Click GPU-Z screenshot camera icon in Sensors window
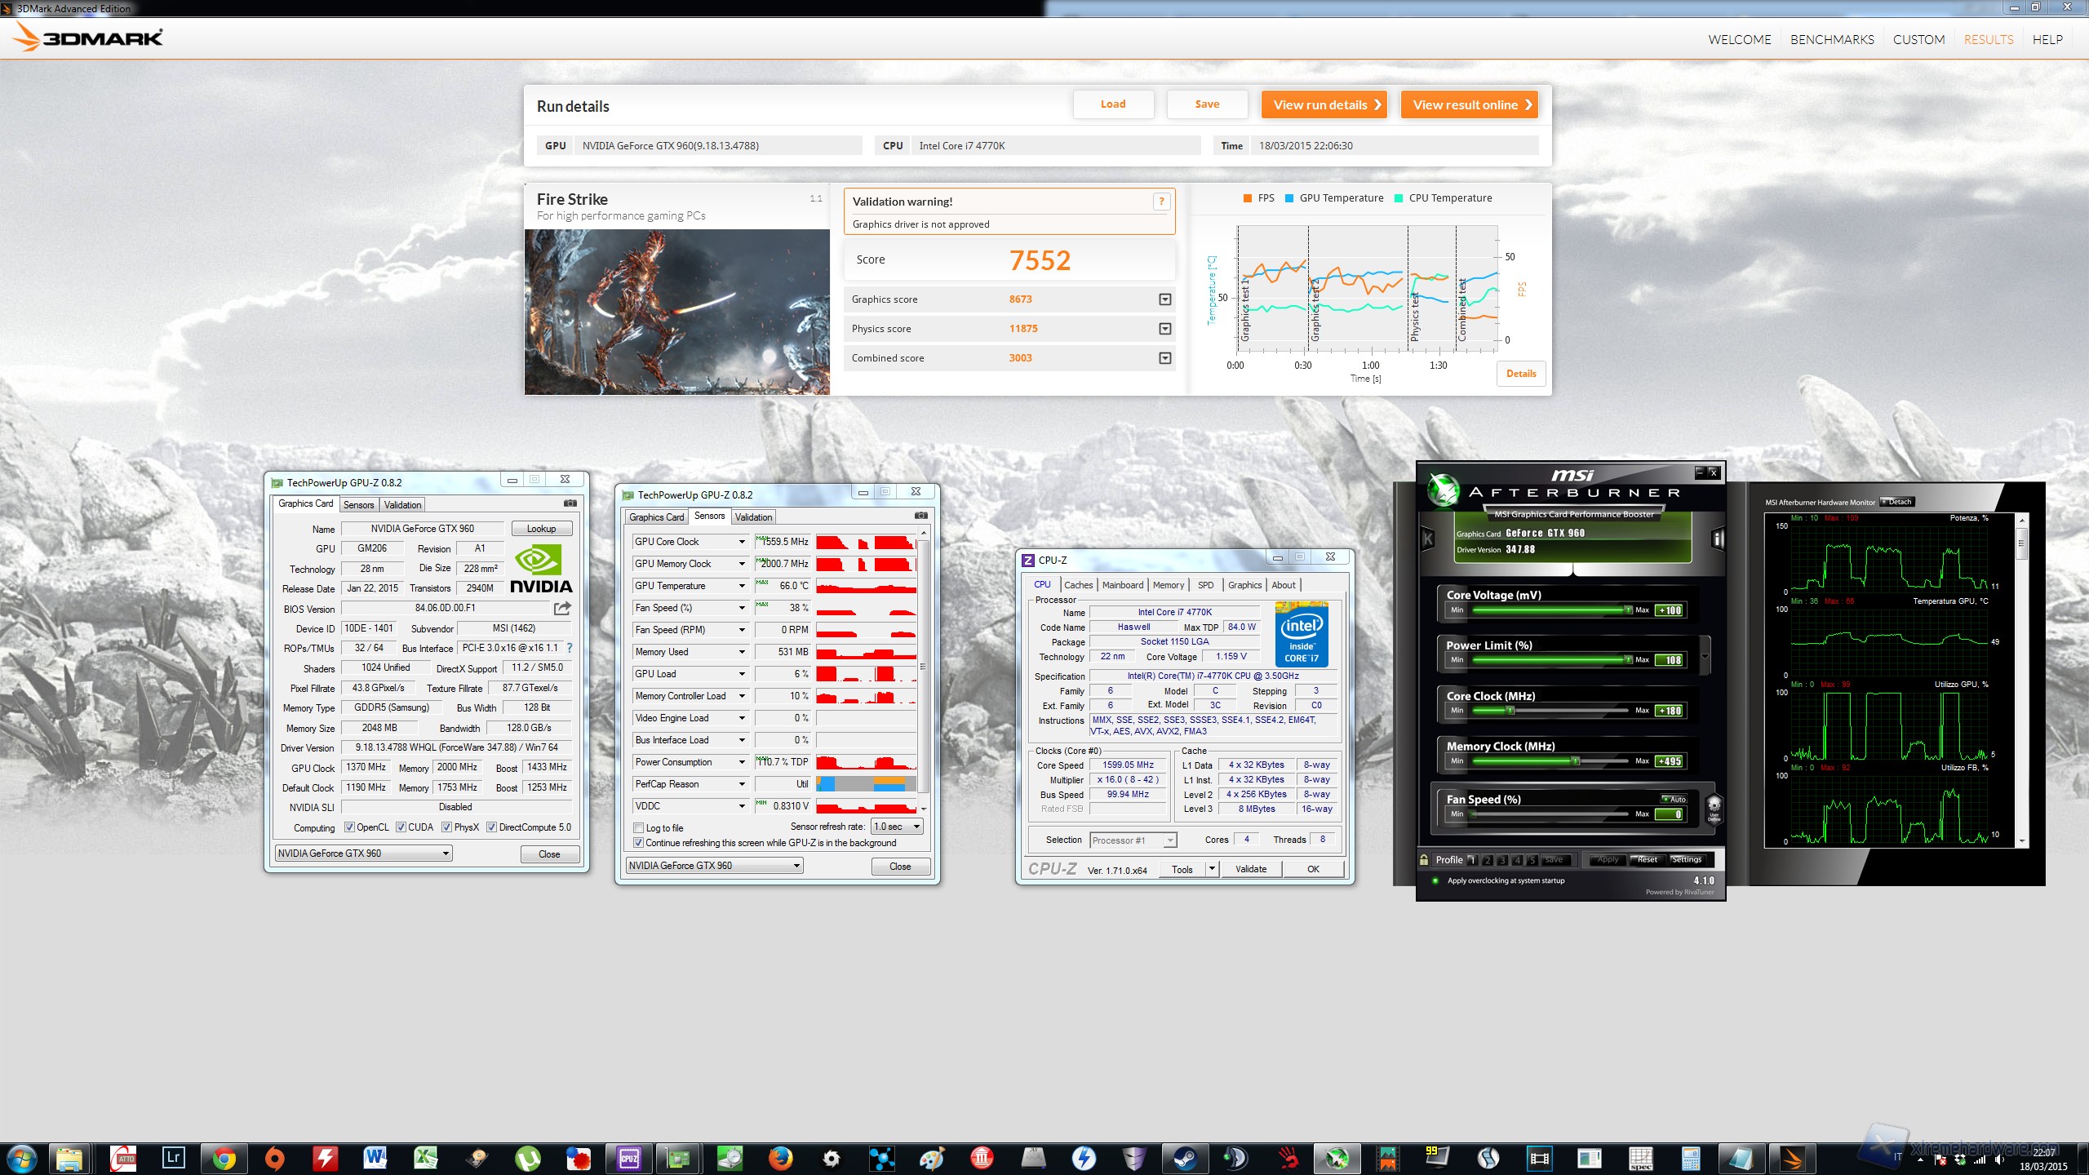 click(x=920, y=516)
